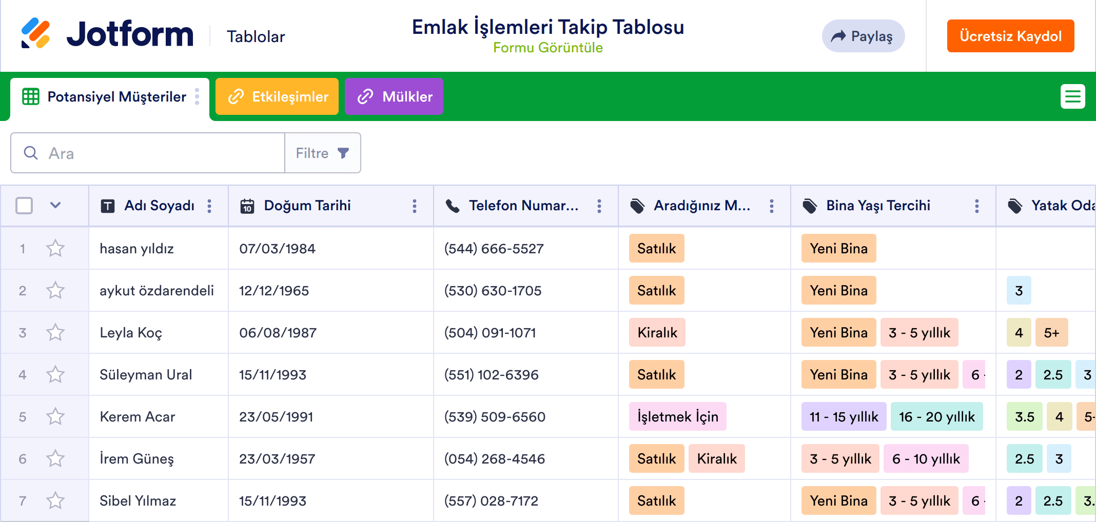This screenshot has width=1096, height=522.
Task: Open the green hamburger menu icon
Action: tap(1072, 96)
